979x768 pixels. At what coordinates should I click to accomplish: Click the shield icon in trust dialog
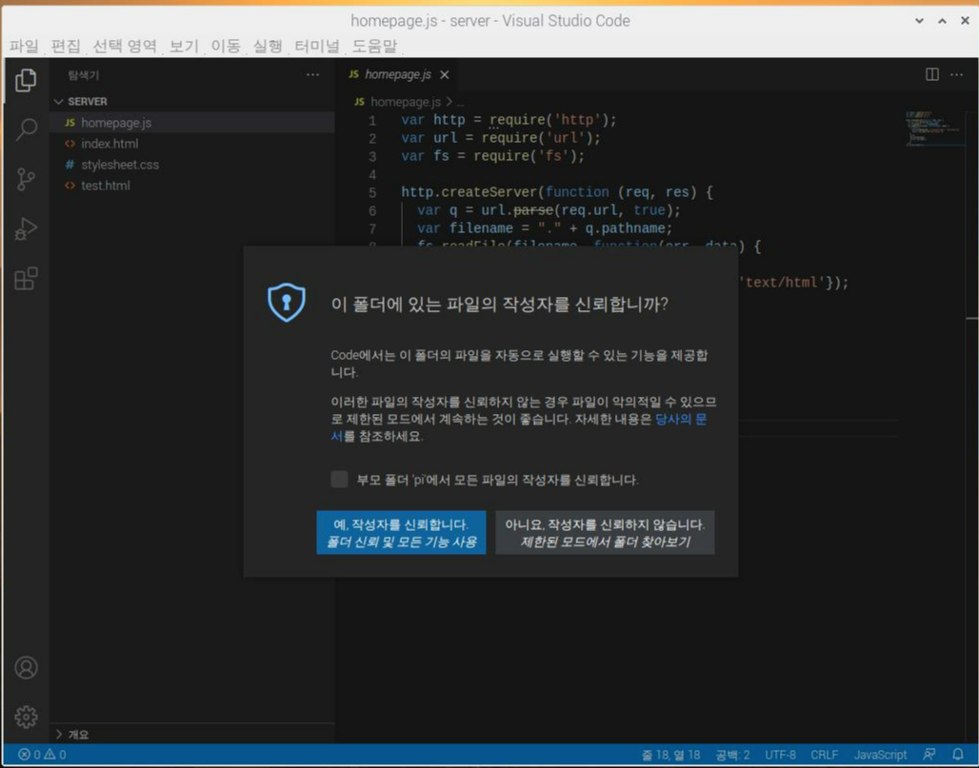pos(287,303)
